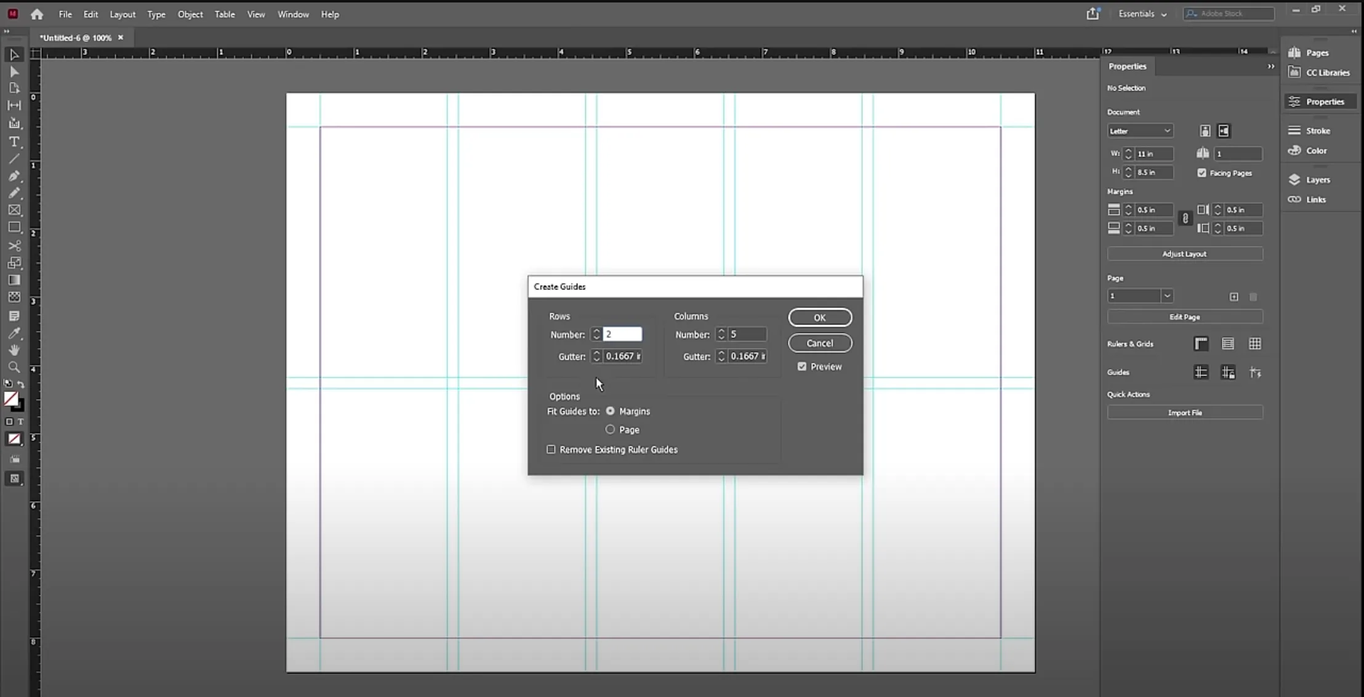Uncheck the Preview checkbox
1364x697 pixels.
coord(802,366)
